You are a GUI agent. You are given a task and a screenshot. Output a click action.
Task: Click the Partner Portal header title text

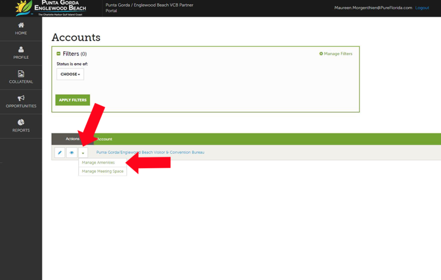[x=149, y=8]
